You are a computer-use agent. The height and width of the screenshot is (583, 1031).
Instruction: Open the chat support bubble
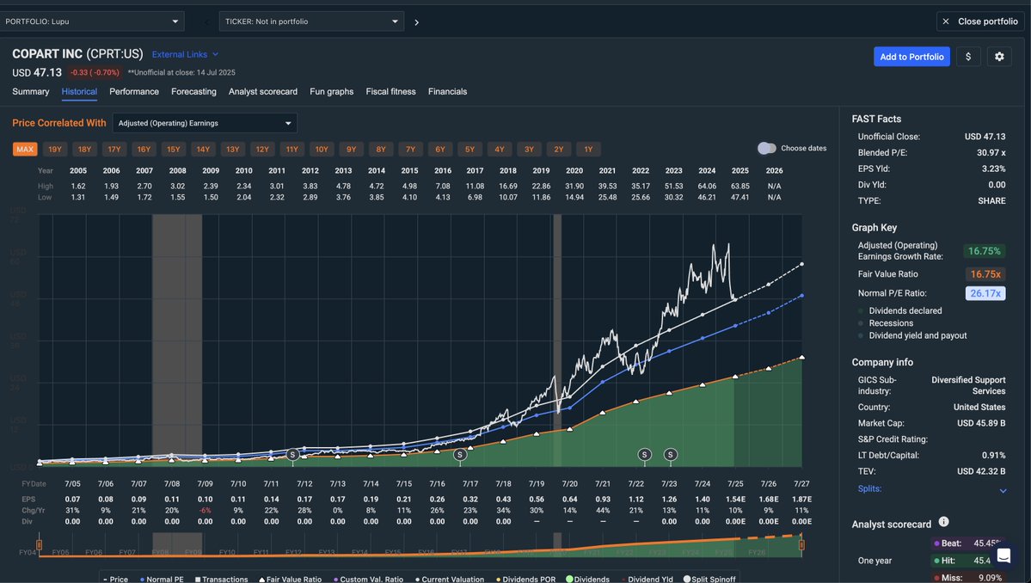click(x=1003, y=555)
